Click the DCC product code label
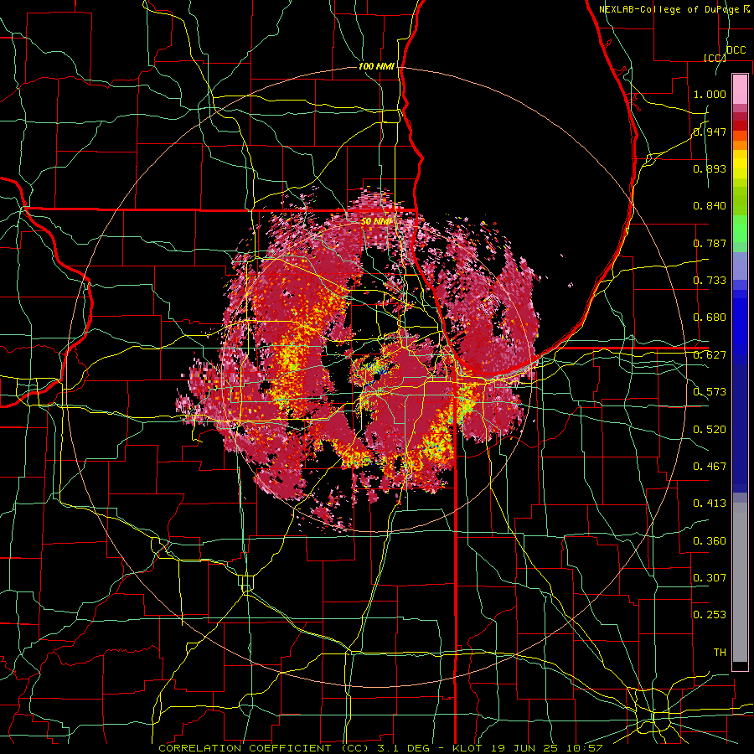Viewport: 754px width, 754px height. click(x=736, y=50)
